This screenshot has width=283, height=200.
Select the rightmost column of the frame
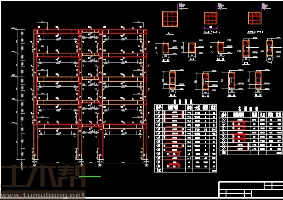(145, 92)
